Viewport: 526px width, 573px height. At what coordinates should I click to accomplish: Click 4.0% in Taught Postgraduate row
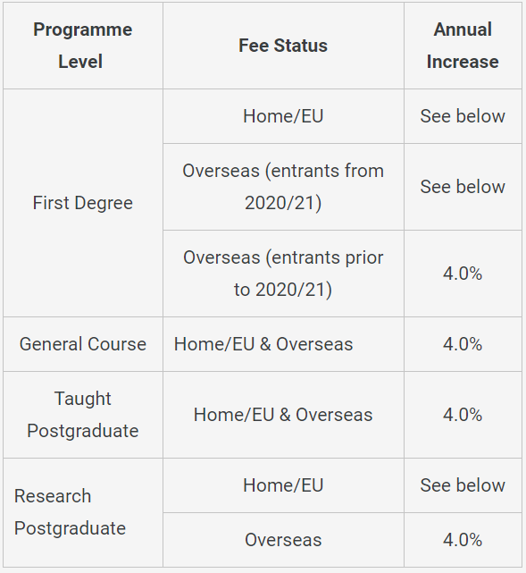pyautogui.click(x=463, y=415)
